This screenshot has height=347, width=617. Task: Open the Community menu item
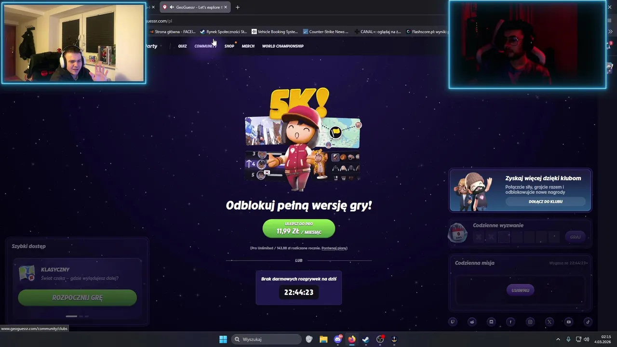tap(205, 46)
